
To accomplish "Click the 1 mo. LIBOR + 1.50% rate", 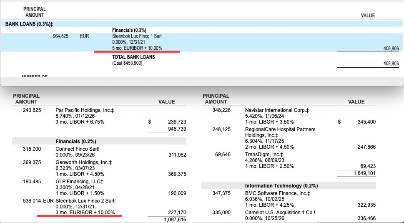I will tap(80, 193).
